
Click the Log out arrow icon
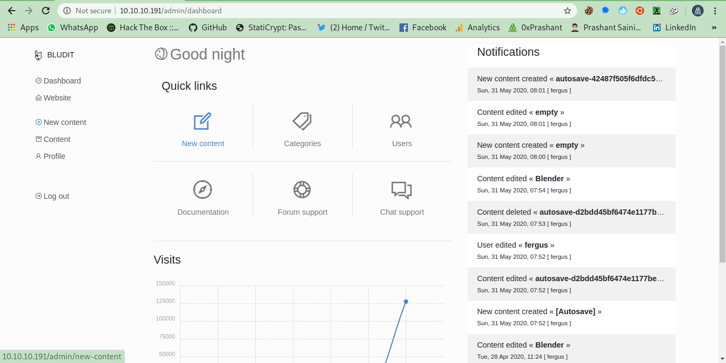pos(37,196)
